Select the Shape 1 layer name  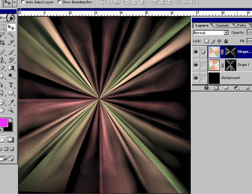click(x=243, y=65)
